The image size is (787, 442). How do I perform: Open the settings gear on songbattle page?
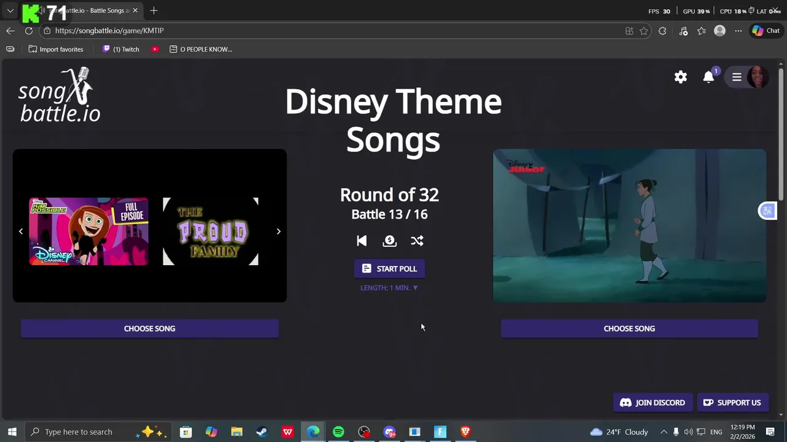click(x=681, y=77)
